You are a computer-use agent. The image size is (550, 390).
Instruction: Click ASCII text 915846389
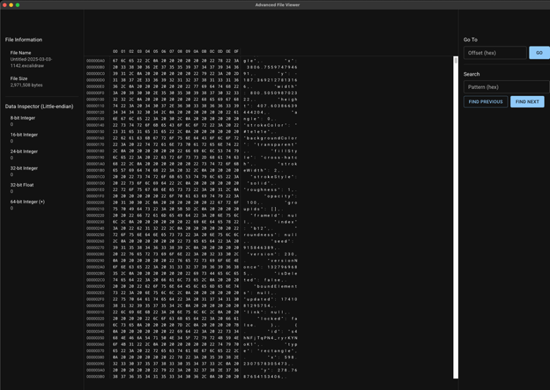pyautogui.click(x=259, y=248)
